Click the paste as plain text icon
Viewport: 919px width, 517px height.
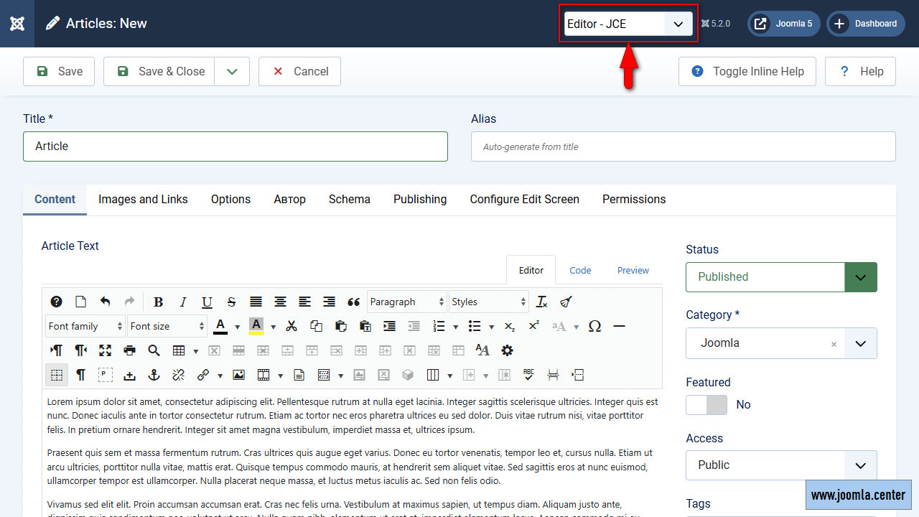tap(365, 326)
